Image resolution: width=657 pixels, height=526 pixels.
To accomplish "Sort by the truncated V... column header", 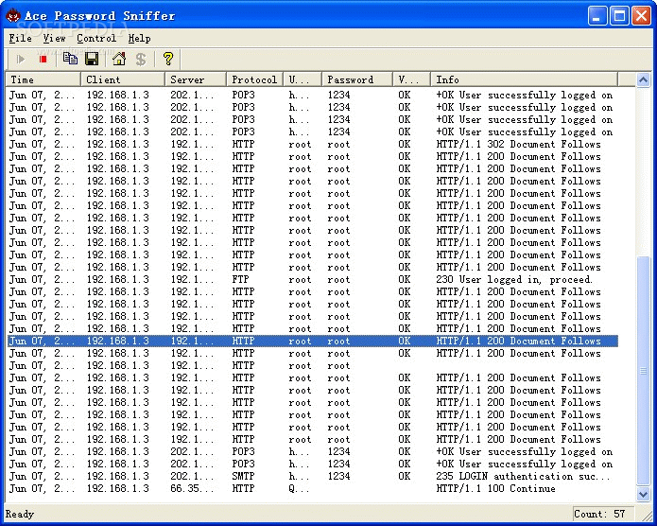I will pos(412,79).
